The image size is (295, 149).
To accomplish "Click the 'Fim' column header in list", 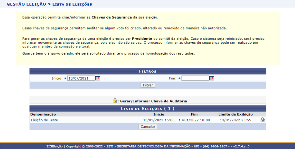I will coord(194,114).
